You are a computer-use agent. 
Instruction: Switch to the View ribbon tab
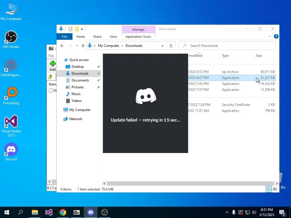[x=113, y=37]
